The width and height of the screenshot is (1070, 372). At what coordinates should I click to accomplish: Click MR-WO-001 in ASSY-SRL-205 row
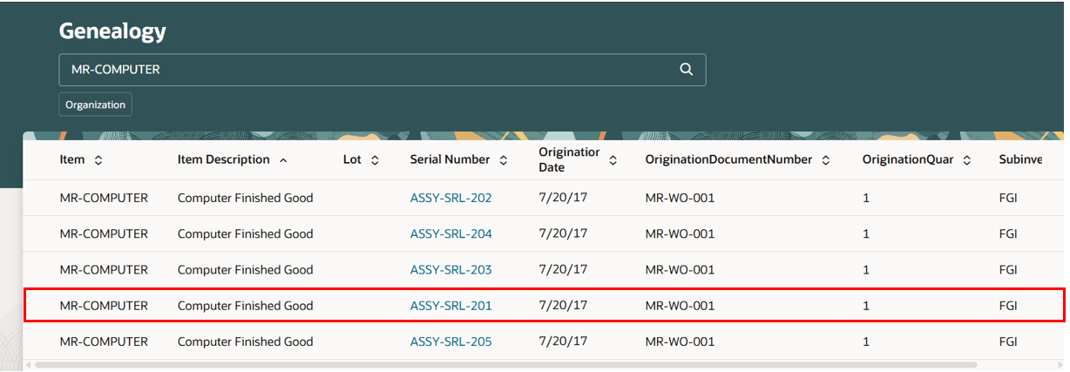point(680,342)
